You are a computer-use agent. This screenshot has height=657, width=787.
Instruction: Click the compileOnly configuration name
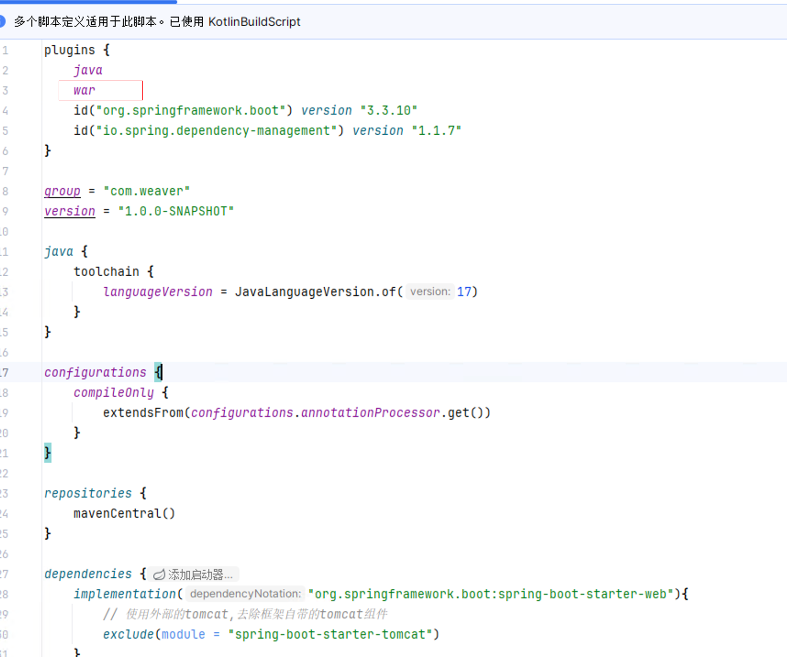(x=114, y=393)
